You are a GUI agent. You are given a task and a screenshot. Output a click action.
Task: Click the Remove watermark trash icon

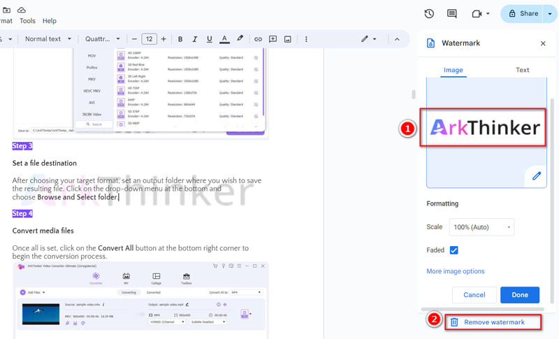click(x=454, y=322)
